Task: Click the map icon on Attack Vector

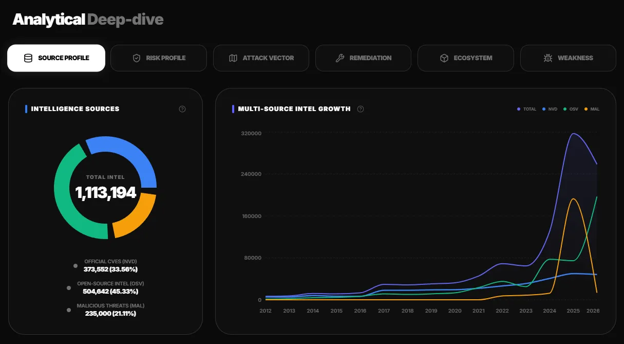Action: (233, 58)
